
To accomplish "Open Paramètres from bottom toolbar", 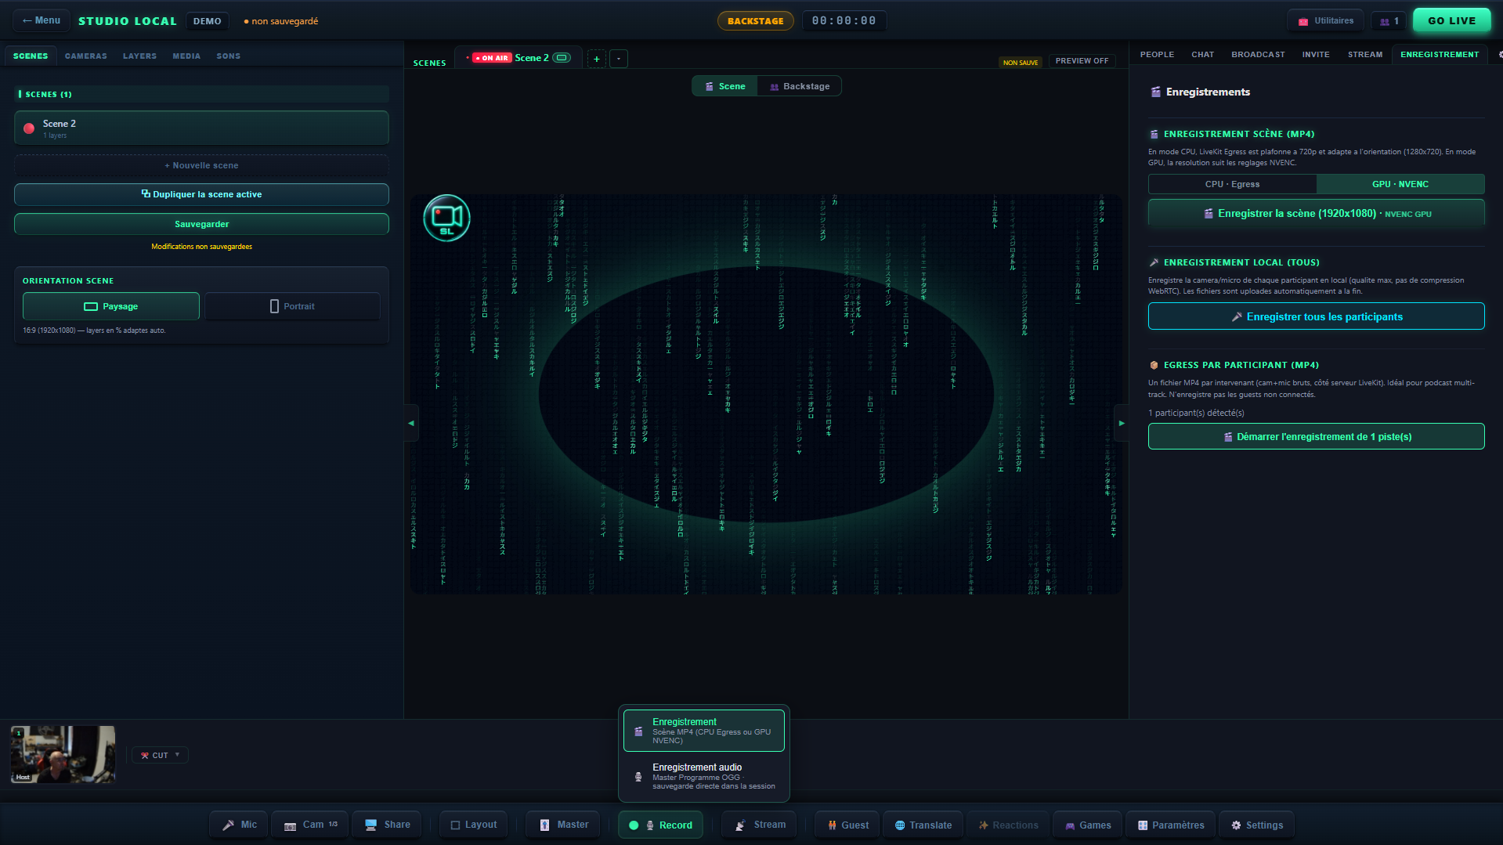I will (x=1170, y=825).
